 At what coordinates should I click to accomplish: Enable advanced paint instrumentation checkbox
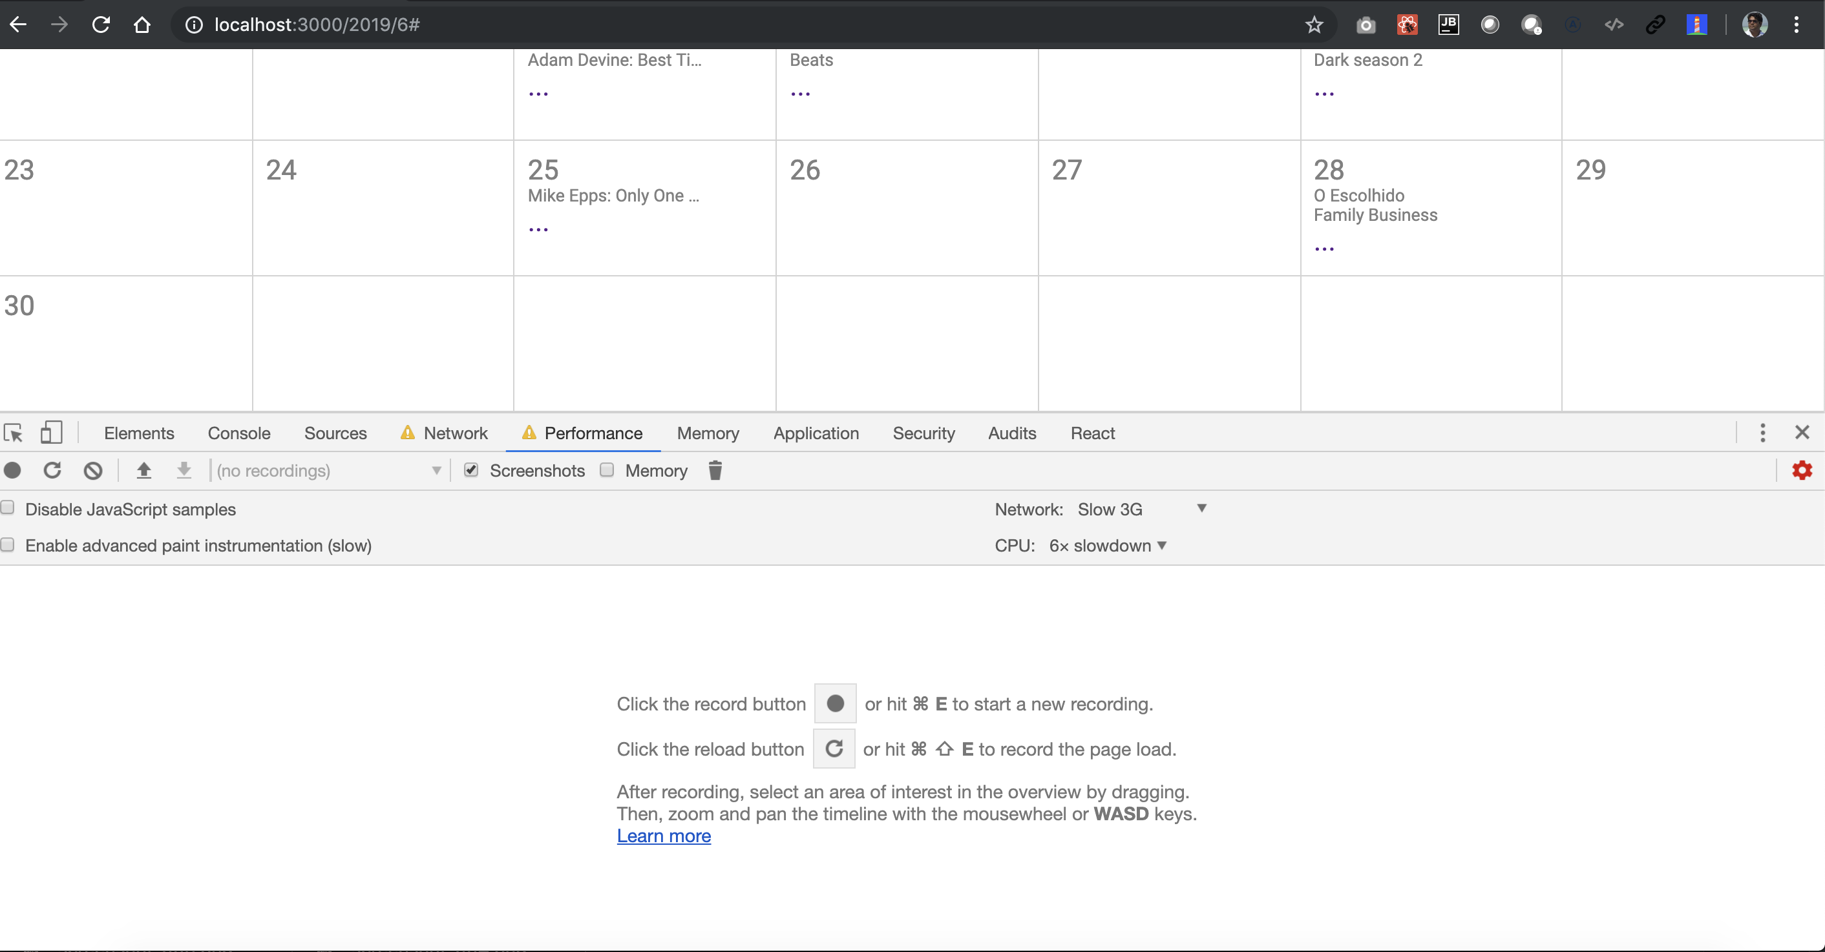pos(8,545)
